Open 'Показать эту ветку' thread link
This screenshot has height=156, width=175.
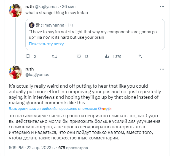click(x=46, y=44)
